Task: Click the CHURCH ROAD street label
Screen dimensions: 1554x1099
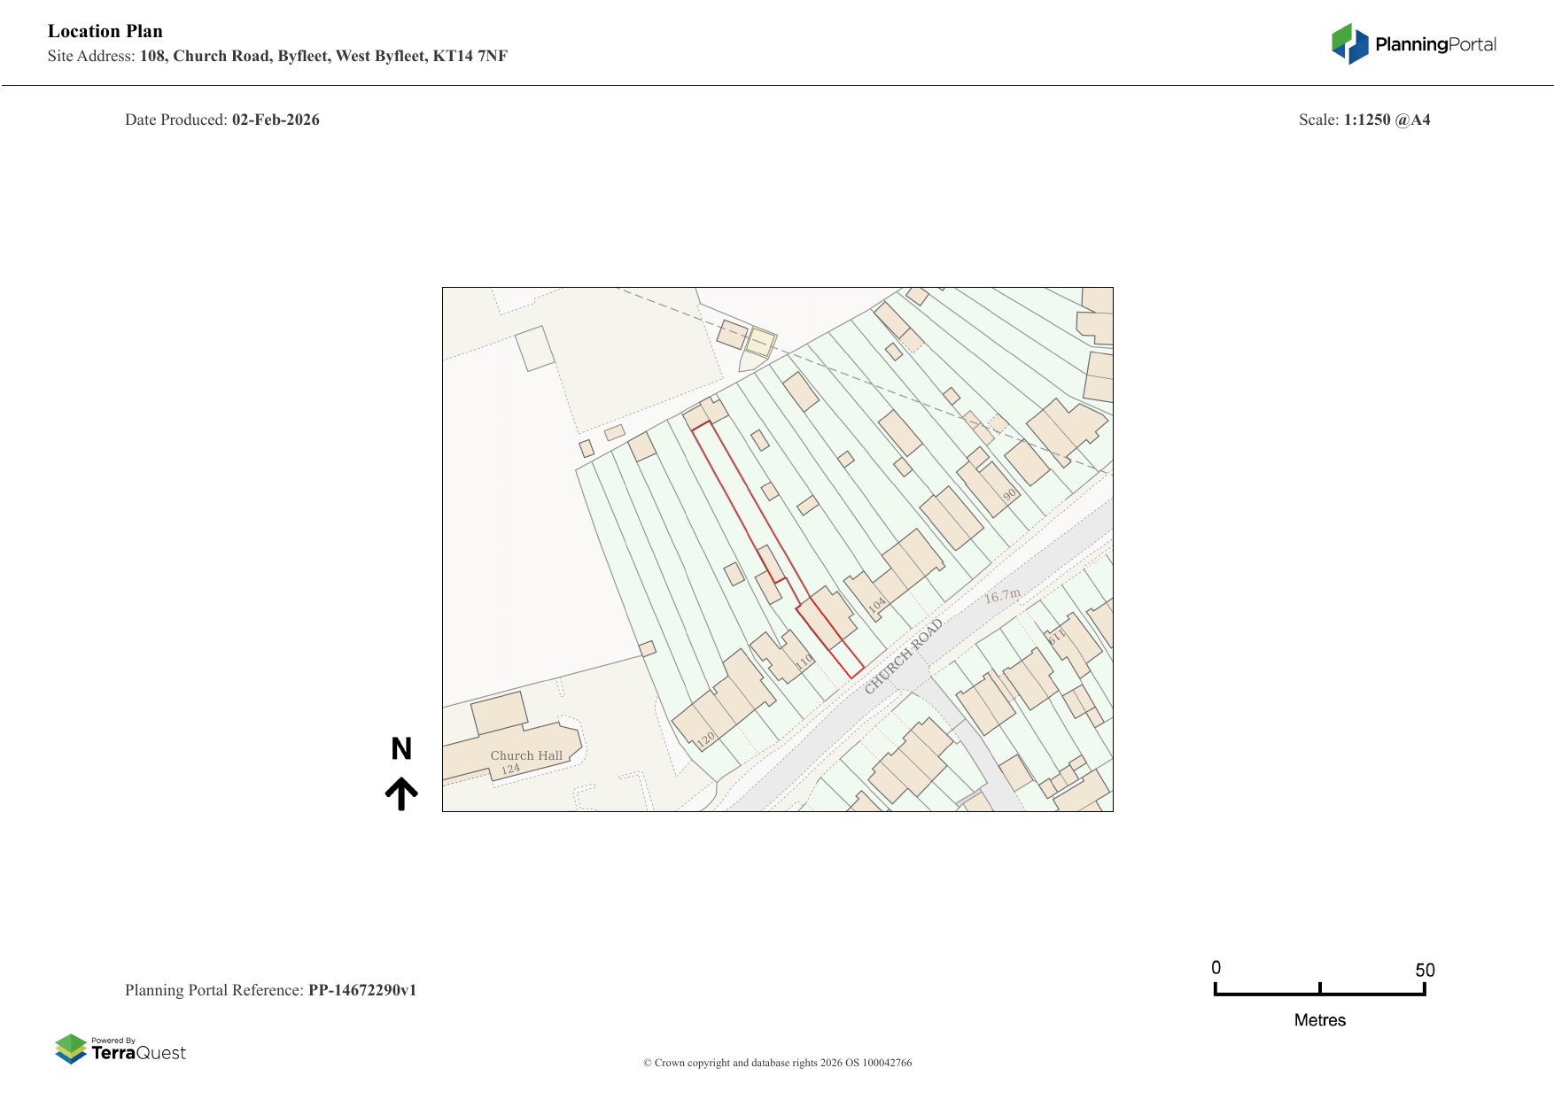Action: tap(903, 656)
